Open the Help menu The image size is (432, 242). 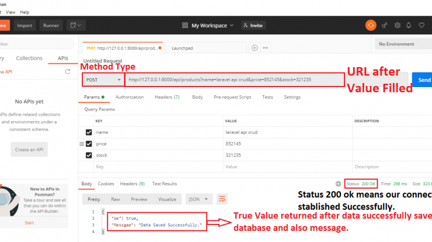click(x=25, y=12)
